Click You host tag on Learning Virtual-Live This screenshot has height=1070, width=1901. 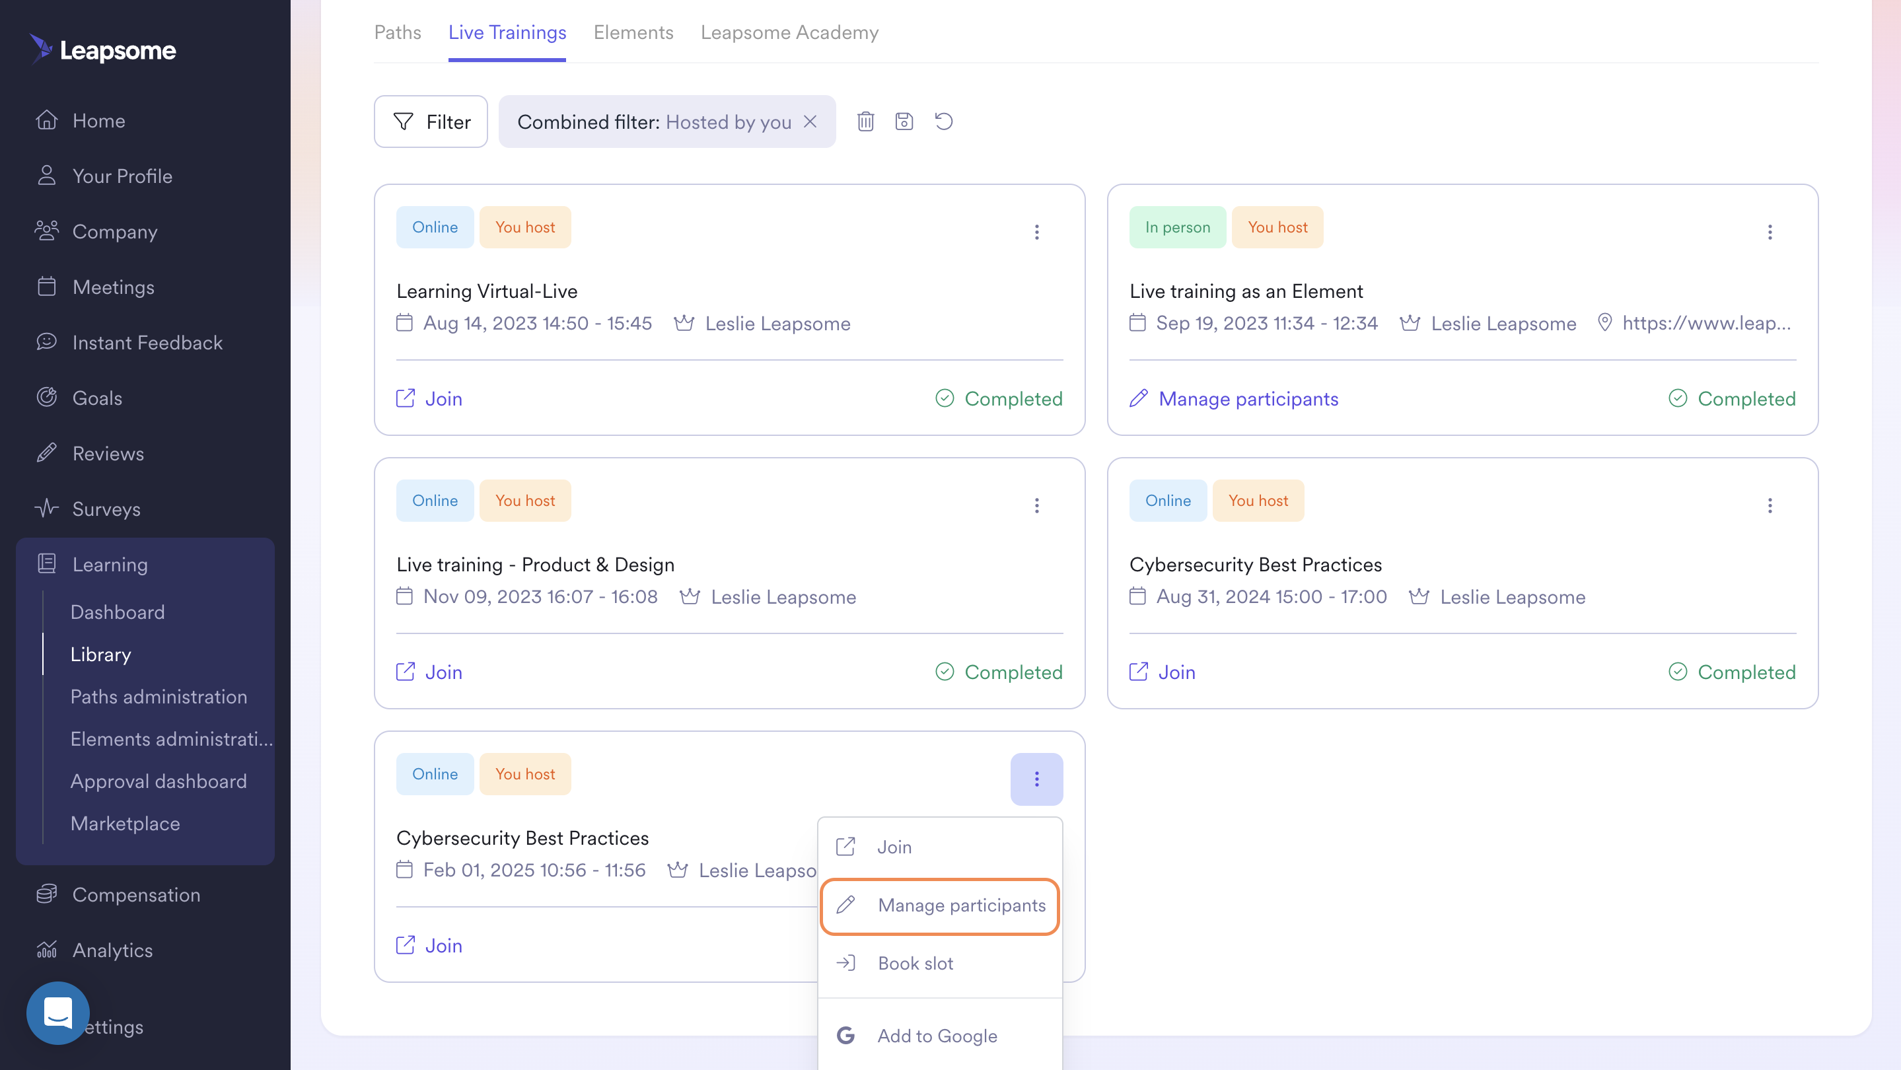[524, 227]
